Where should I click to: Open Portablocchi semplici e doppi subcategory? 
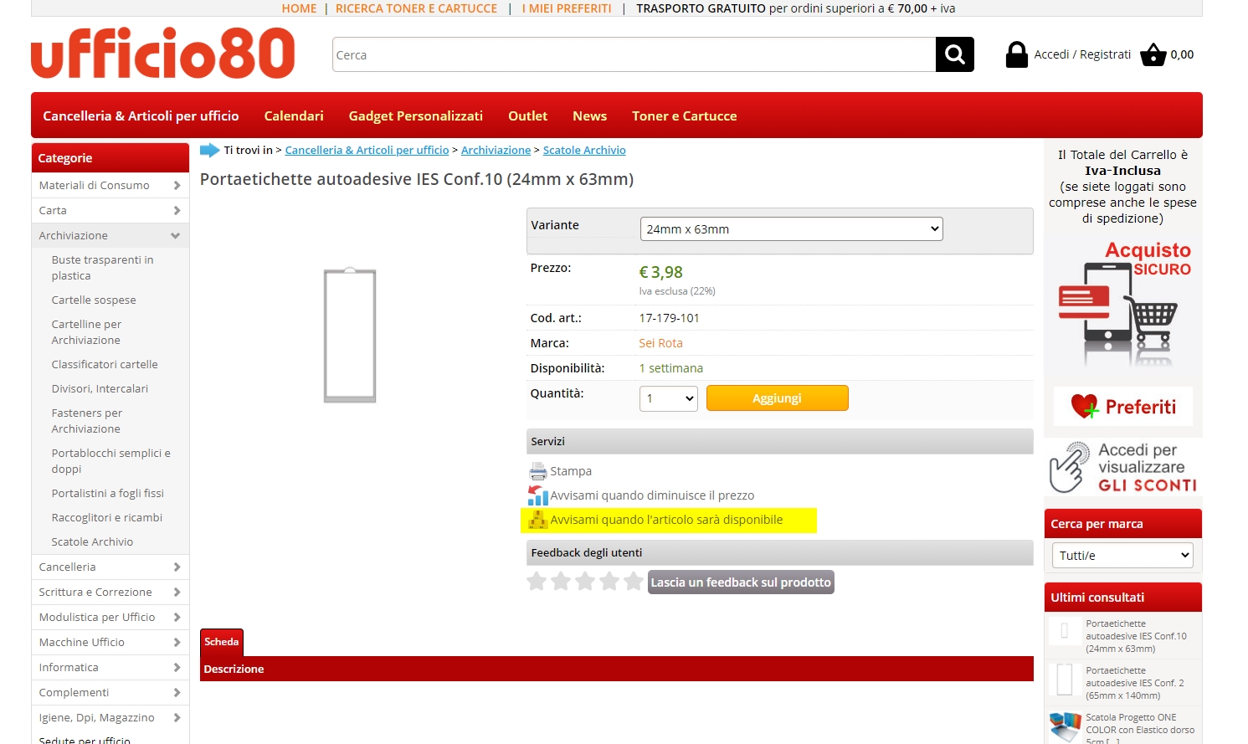(x=110, y=461)
